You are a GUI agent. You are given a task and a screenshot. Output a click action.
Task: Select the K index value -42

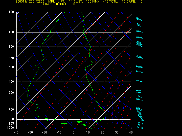pos(106,2)
